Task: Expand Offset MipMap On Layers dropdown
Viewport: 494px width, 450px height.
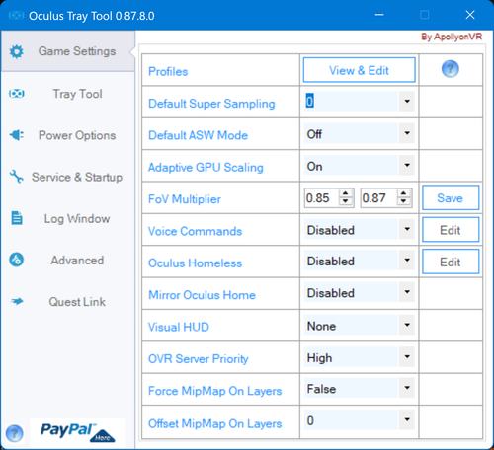Action: 407,419
